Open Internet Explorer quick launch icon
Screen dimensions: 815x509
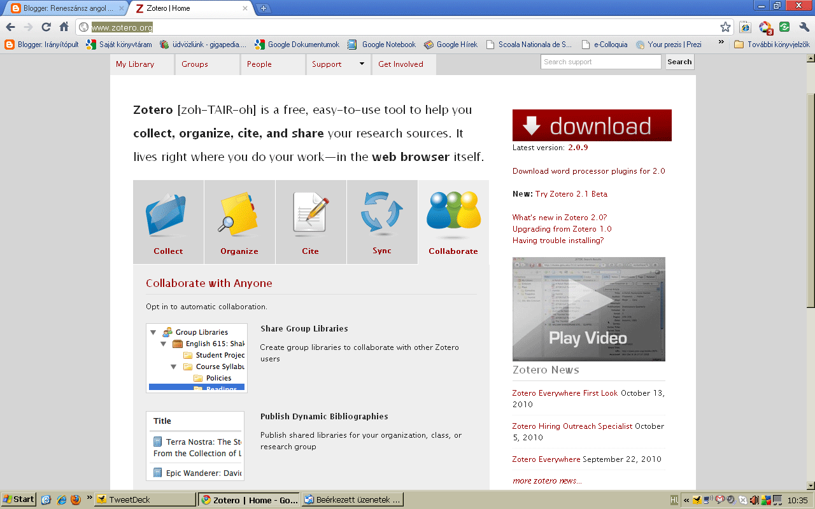point(61,499)
